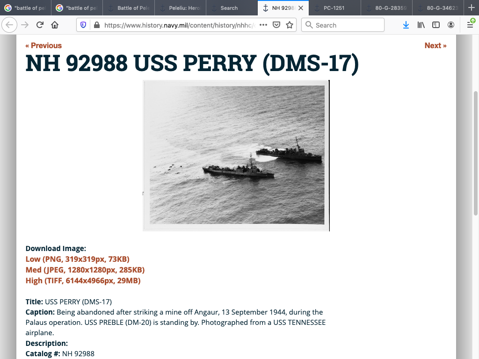Open the Firefox account icon
Viewport: 479px width, 359px height.
(x=450, y=25)
